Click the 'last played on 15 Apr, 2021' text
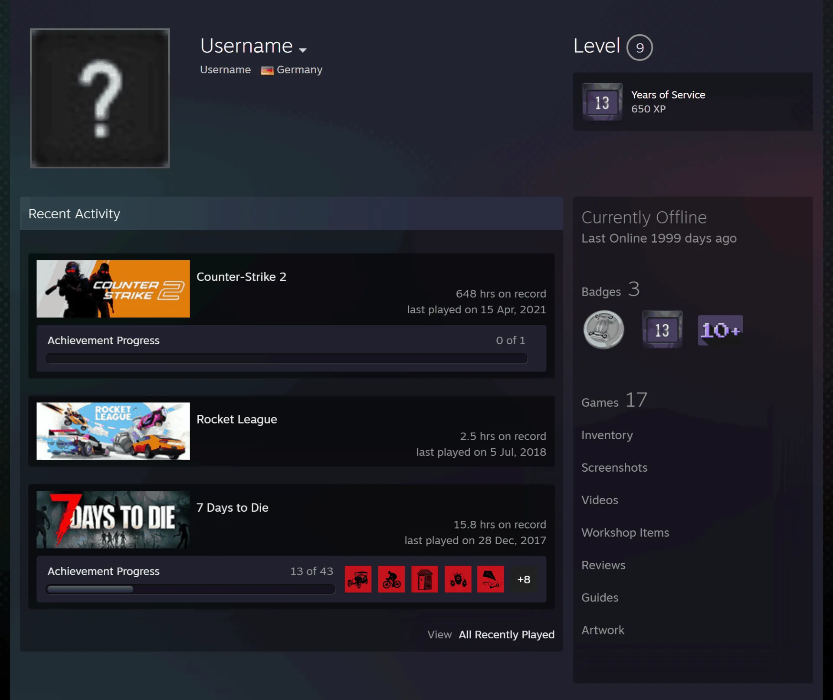Screen dimensions: 833x700 pyautogui.click(x=476, y=310)
